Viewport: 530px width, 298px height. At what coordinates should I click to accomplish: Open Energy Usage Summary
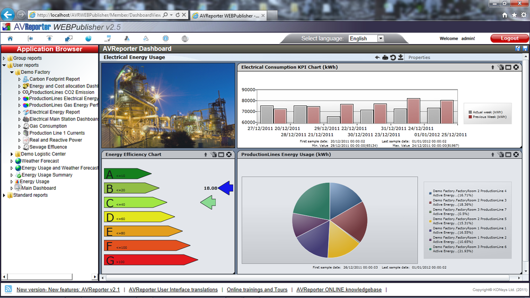47,175
